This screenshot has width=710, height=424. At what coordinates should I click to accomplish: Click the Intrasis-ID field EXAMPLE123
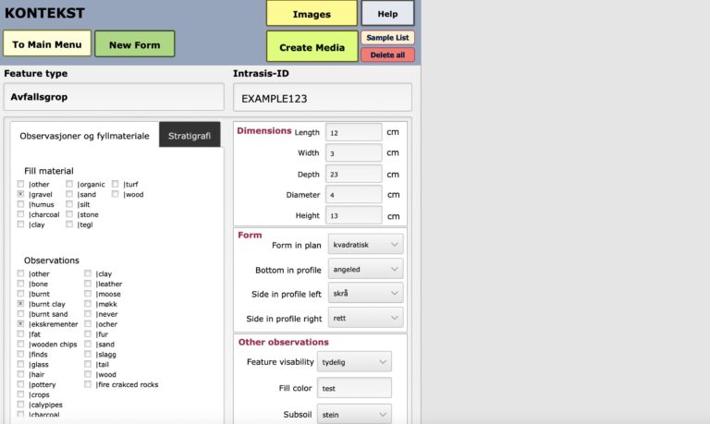coord(323,98)
